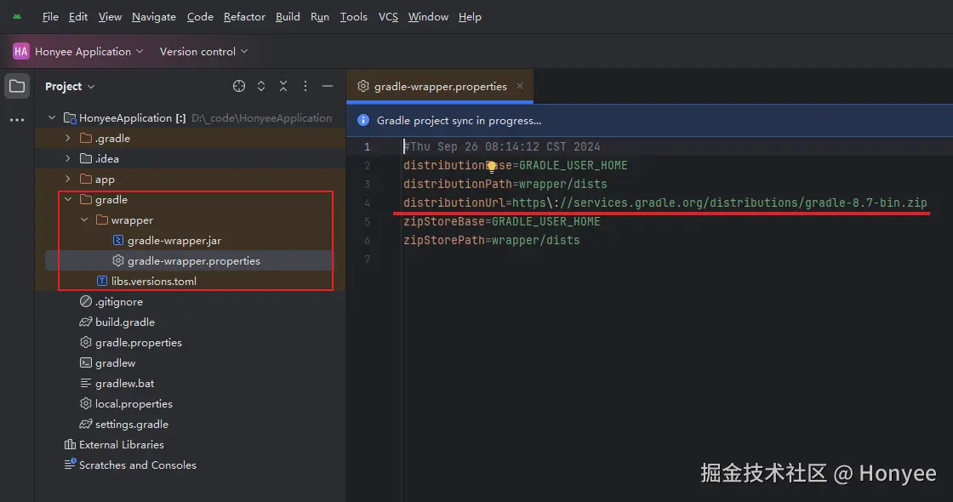
Task: Click the zipStorePath=wrapper/dists line
Action: (x=491, y=241)
